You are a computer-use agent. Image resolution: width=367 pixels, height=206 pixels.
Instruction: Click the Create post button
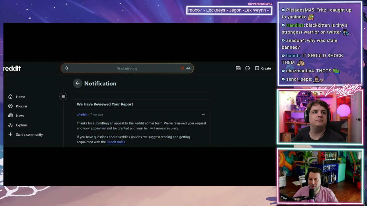[263, 68]
